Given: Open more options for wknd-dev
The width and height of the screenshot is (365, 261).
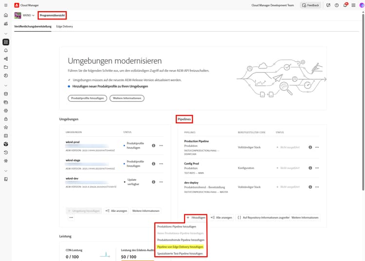Looking at the screenshot, I should pos(161,182).
